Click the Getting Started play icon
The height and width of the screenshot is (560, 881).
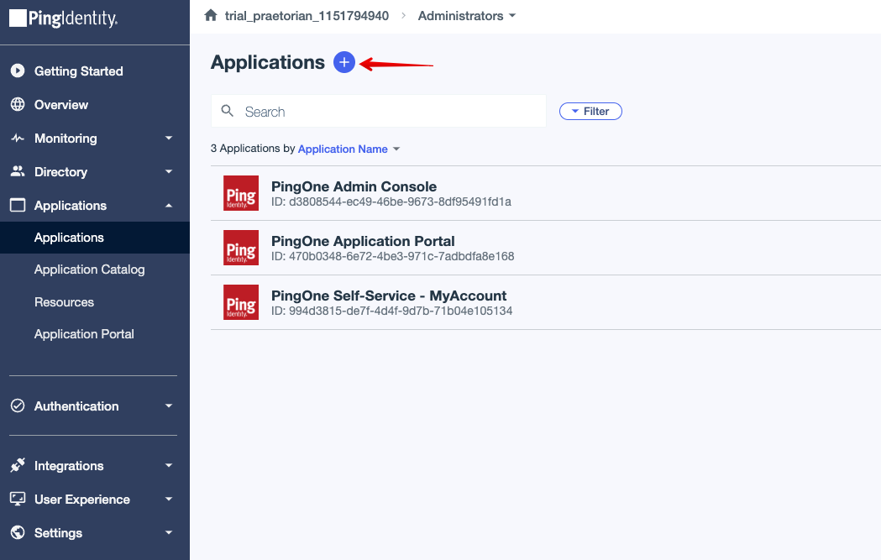click(x=18, y=71)
